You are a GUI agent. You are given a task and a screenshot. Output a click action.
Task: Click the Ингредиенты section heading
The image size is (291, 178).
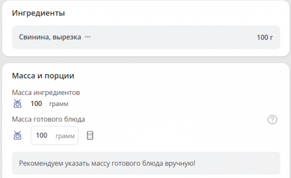pyautogui.click(x=39, y=13)
